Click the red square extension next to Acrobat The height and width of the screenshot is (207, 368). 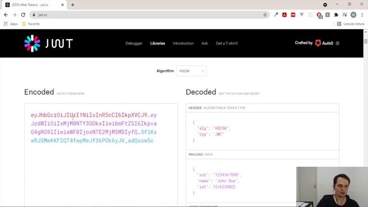[x=293, y=15]
